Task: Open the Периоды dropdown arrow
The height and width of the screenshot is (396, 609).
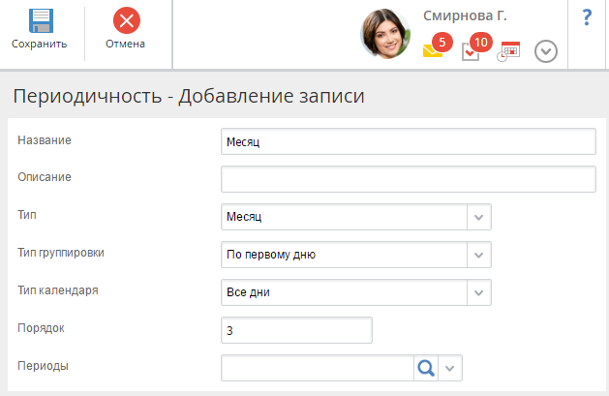Action: (x=451, y=368)
